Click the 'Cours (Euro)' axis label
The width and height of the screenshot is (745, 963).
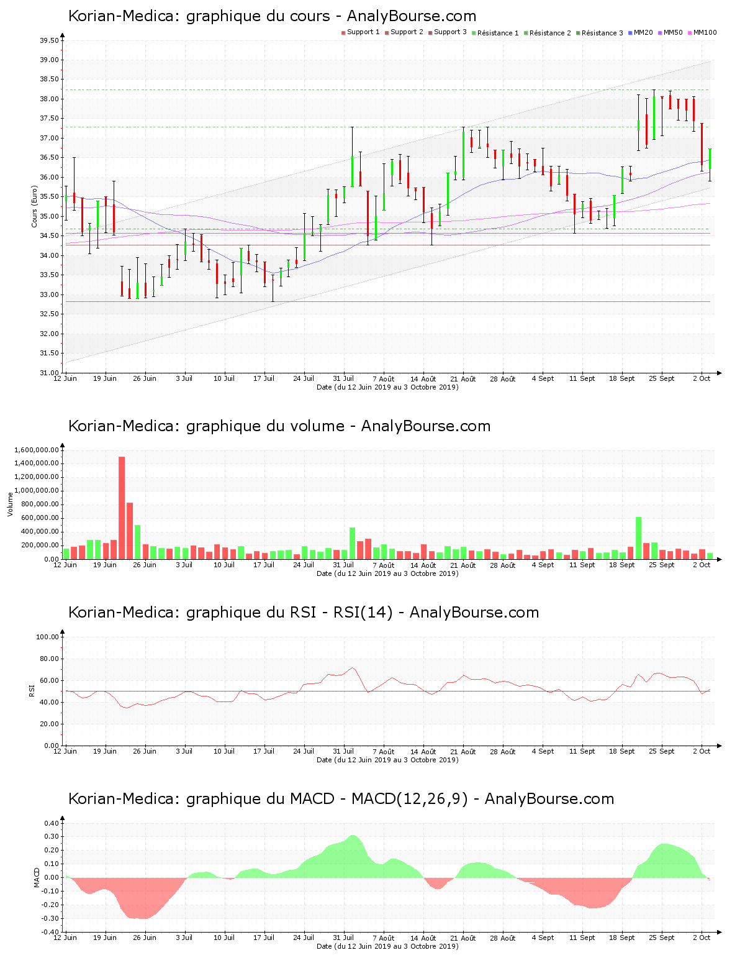(35, 206)
